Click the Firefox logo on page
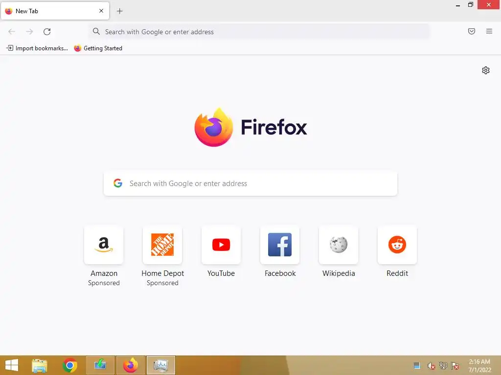The height and width of the screenshot is (375, 501). (250, 127)
